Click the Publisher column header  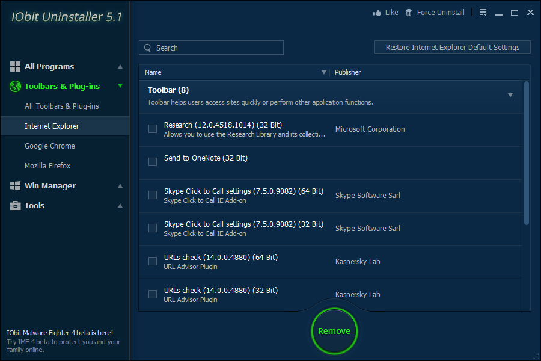[x=347, y=72]
